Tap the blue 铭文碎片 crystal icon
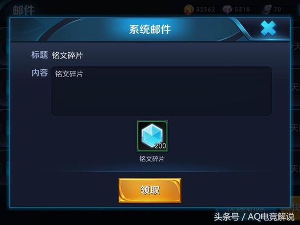Viewport: 300px width, 225px height. (152, 136)
